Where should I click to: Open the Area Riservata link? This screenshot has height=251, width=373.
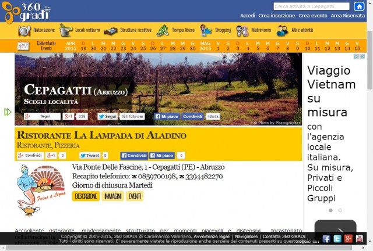coord(347,16)
